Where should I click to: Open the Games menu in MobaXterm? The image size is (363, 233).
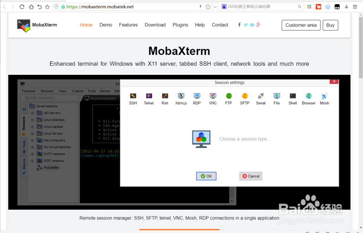105,91
